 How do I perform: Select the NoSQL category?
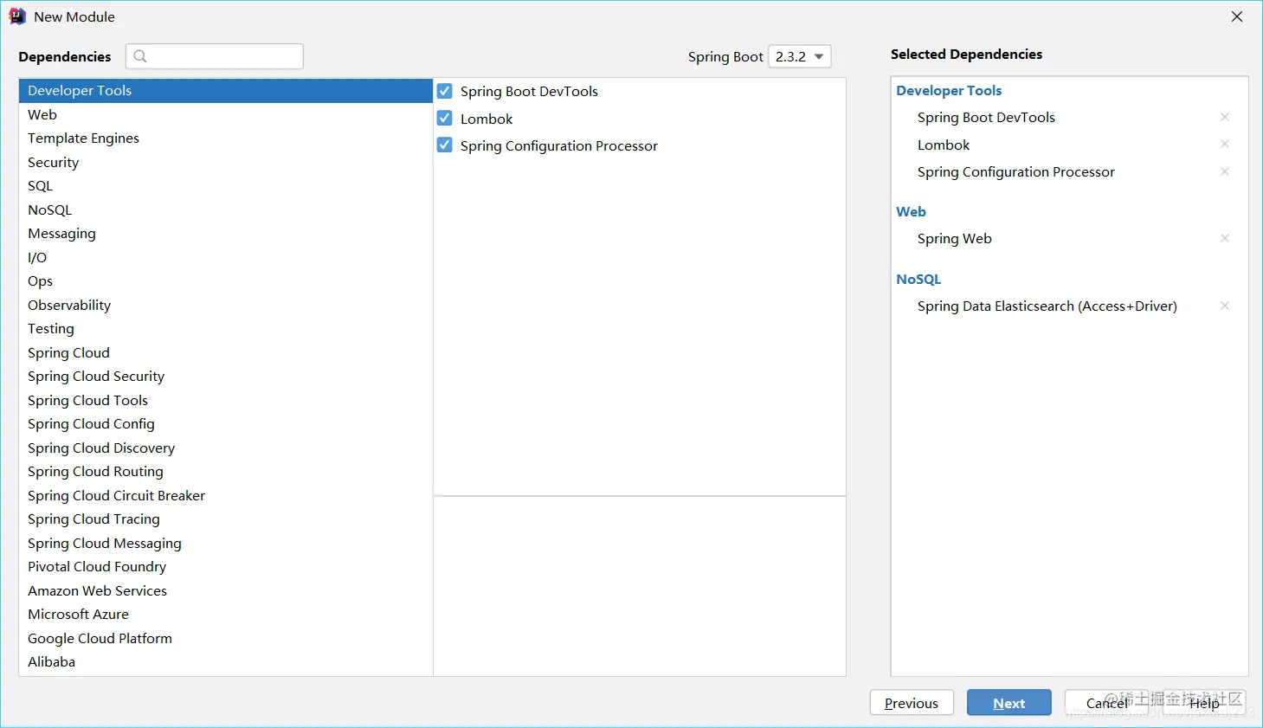point(226,209)
